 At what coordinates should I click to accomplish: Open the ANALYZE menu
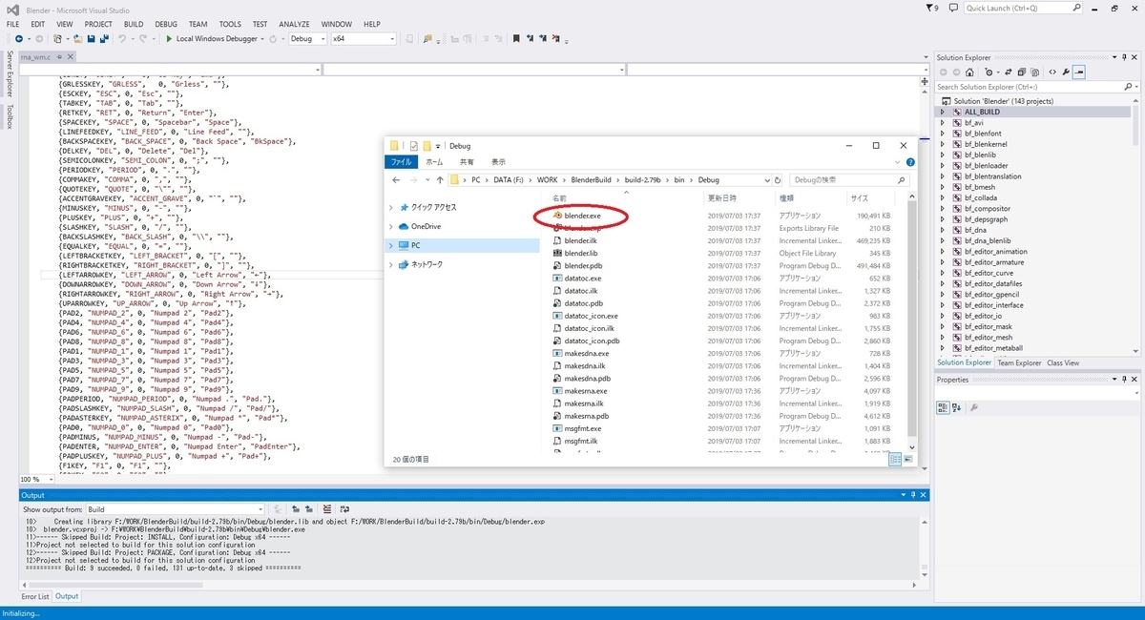coord(294,24)
